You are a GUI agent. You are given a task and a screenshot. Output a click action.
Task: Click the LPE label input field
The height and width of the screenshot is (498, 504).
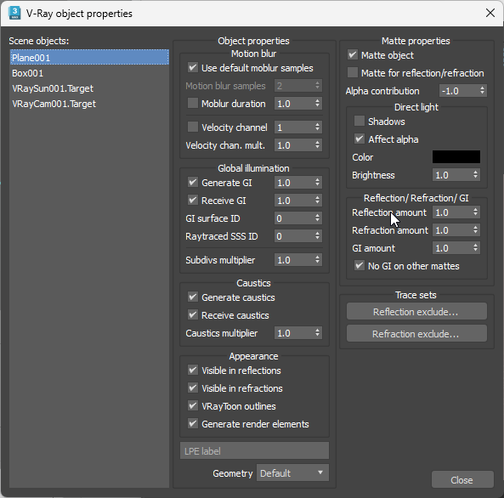click(254, 450)
